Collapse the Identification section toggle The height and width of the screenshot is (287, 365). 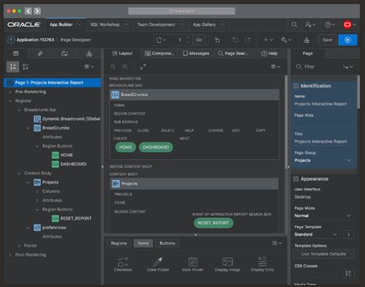296,86
